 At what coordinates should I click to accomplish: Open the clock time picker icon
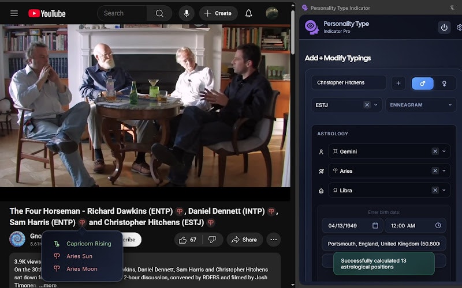pos(438,225)
